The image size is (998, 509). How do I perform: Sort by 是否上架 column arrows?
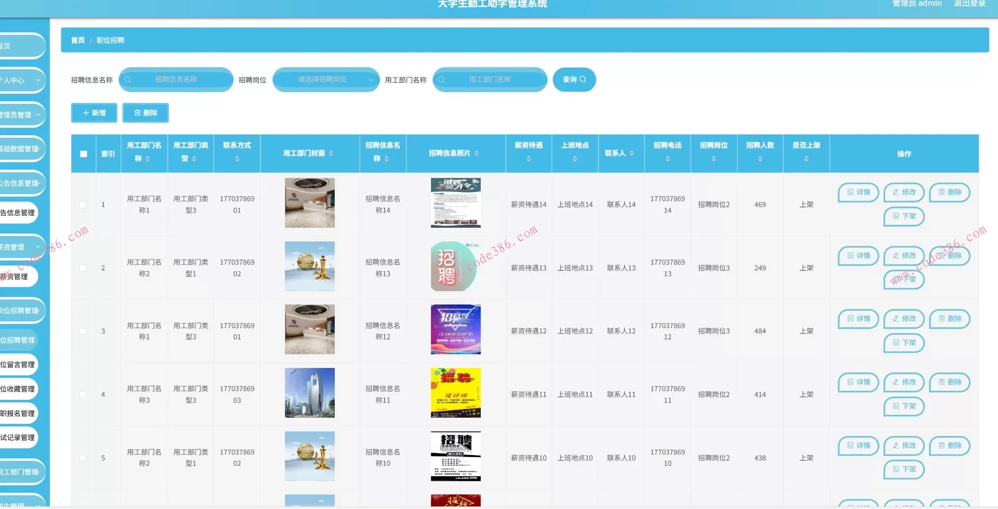coord(806,159)
